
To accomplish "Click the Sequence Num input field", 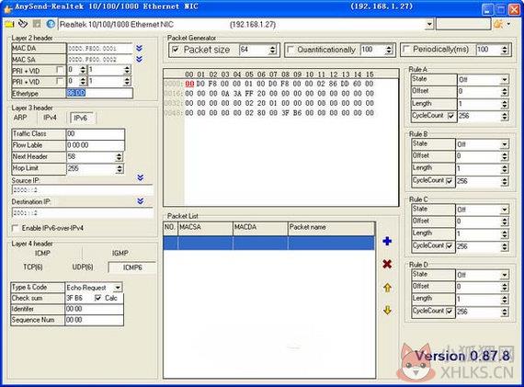I will pos(95,320).
